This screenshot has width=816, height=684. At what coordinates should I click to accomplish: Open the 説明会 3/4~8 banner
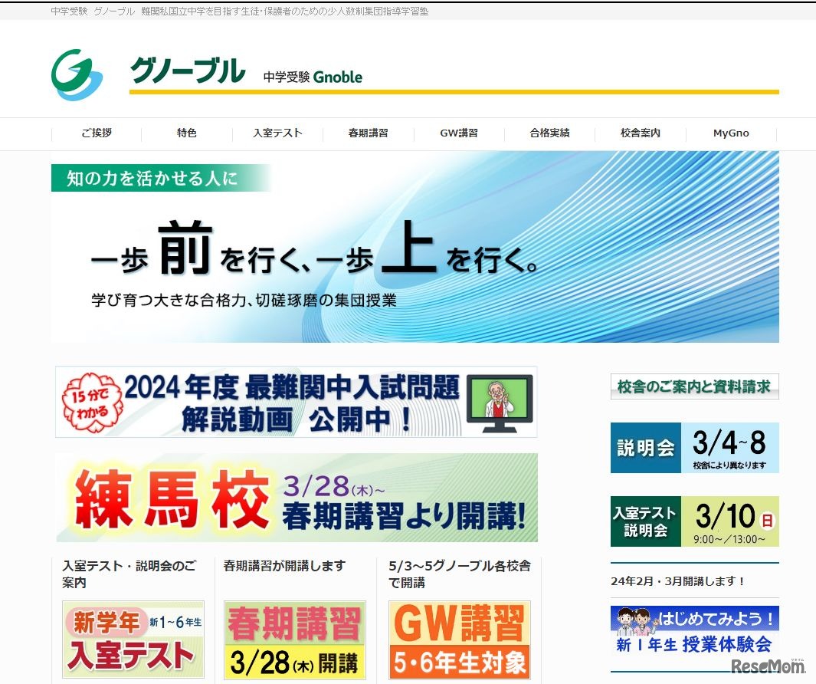coord(694,448)
